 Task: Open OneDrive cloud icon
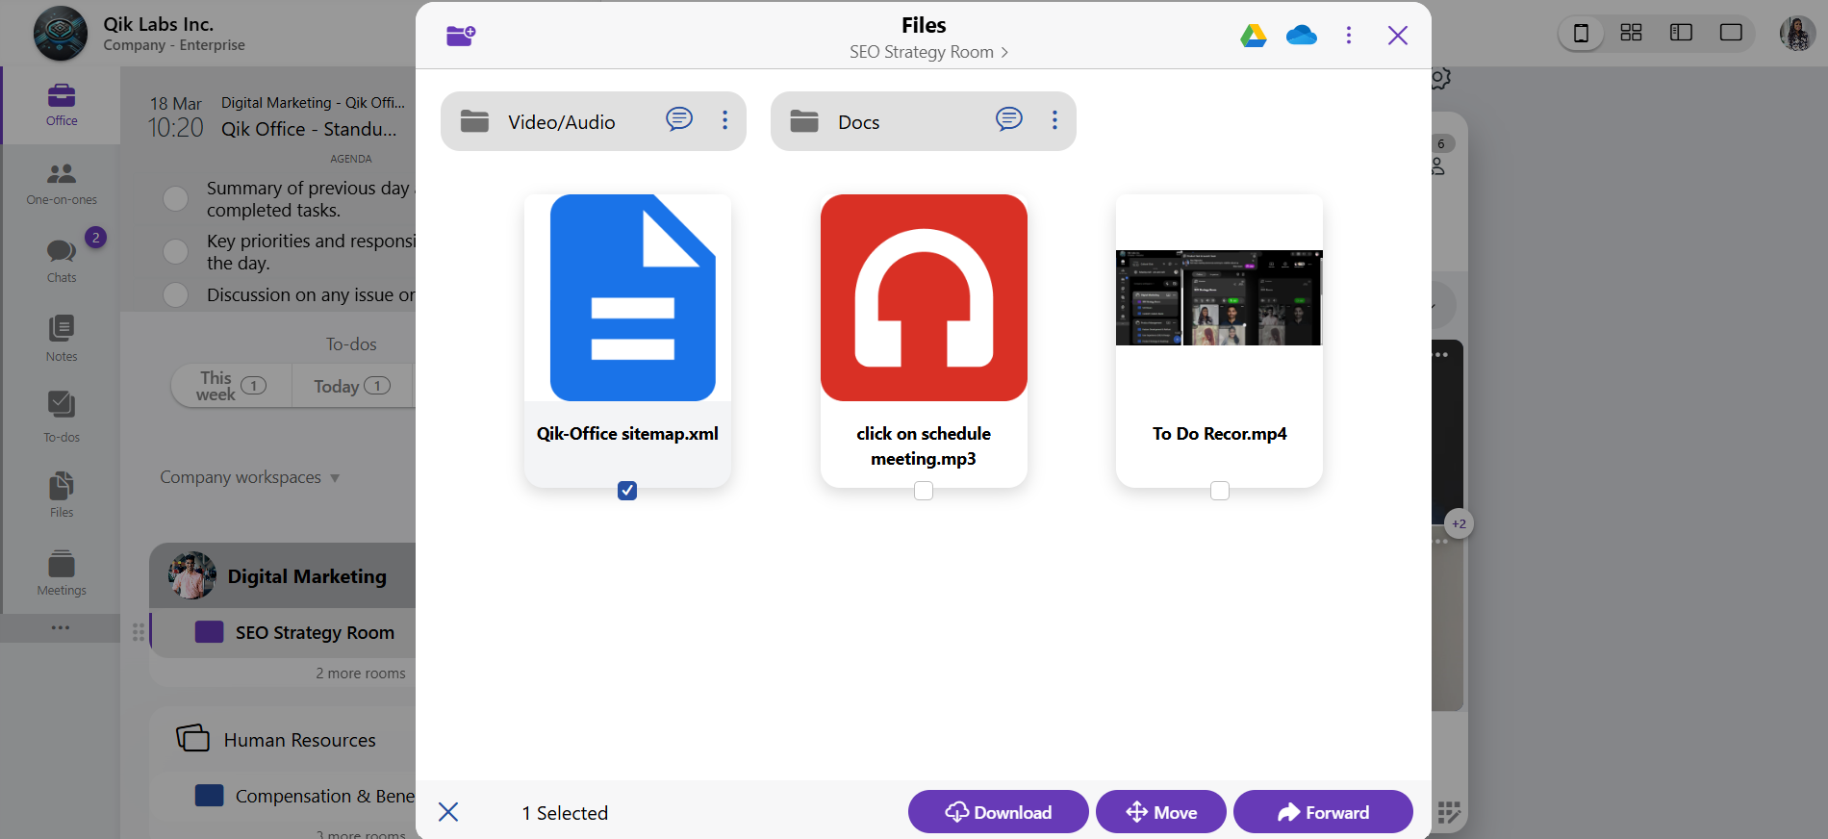point(1301,36)
